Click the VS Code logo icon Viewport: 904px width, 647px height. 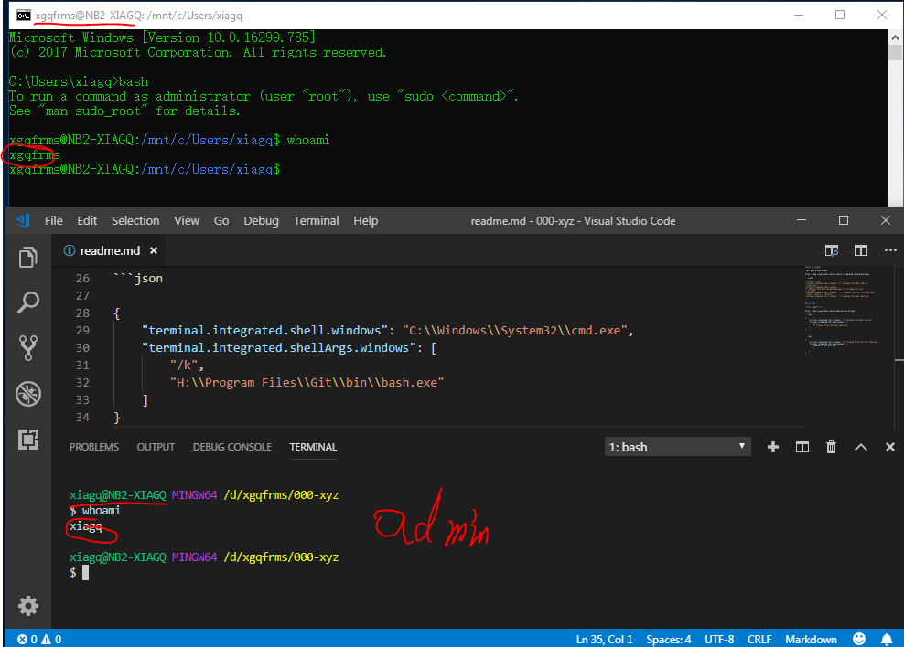tap(23, 220)
